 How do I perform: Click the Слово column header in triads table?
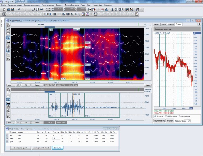pos(21,132)
